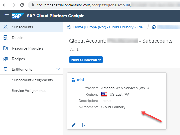Open Subaccount Assignments
This screenshot has height=135, width=180.
(32, 80)
